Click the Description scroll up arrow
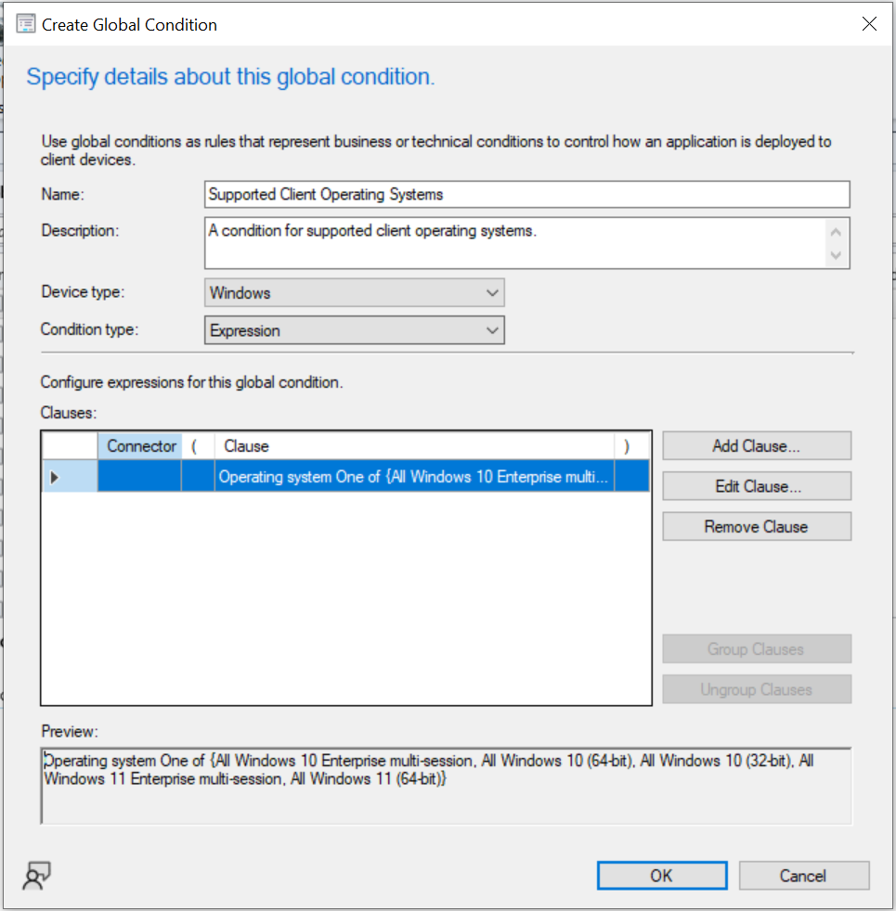This screenshot has height=911, width=896. (836, 233)
